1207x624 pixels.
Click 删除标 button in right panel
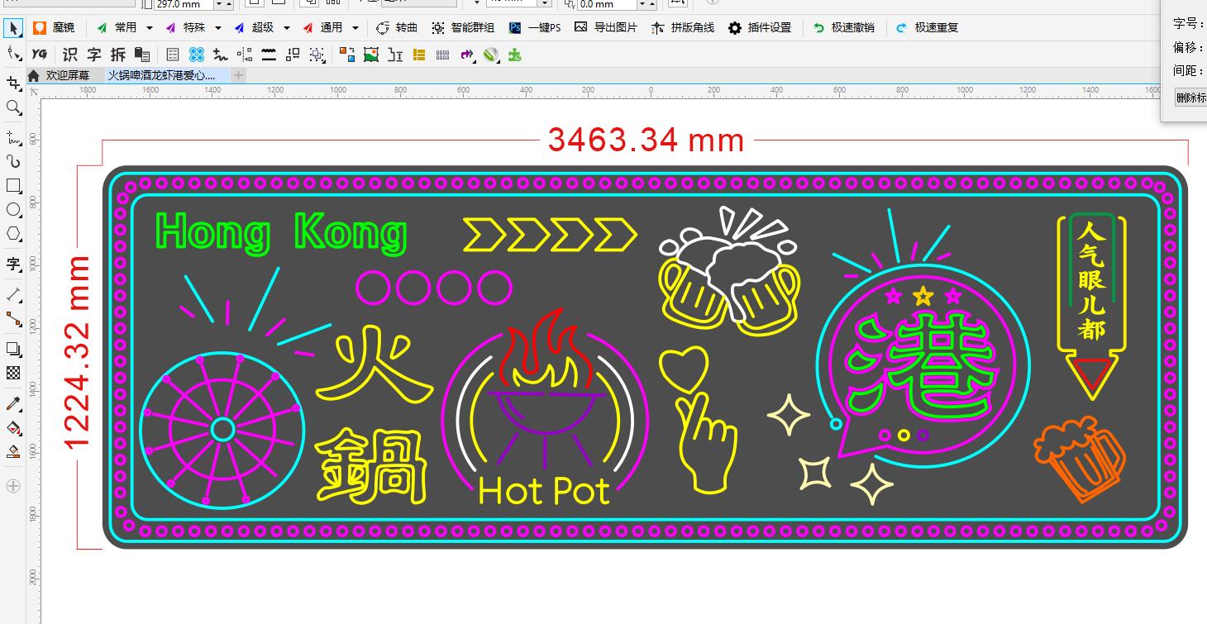pos(1191,98)
